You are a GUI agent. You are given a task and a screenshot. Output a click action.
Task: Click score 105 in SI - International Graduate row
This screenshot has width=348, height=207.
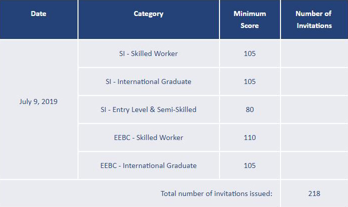(249, 81)
